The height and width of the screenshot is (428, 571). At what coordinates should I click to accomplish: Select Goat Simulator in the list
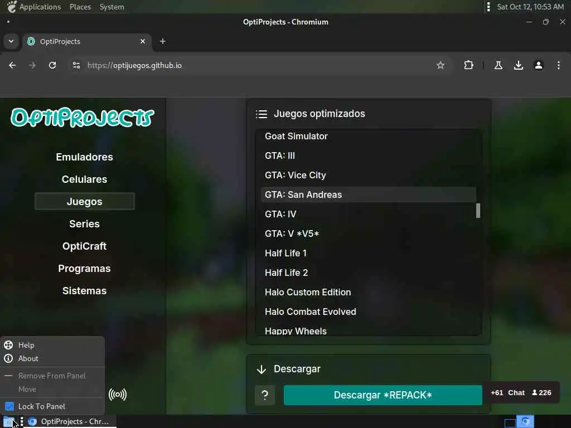click(x=368, y=136)
